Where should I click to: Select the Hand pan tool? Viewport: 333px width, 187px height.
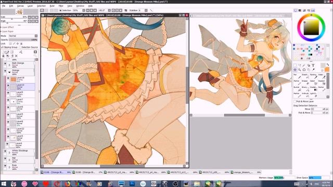tap(309, 70)
